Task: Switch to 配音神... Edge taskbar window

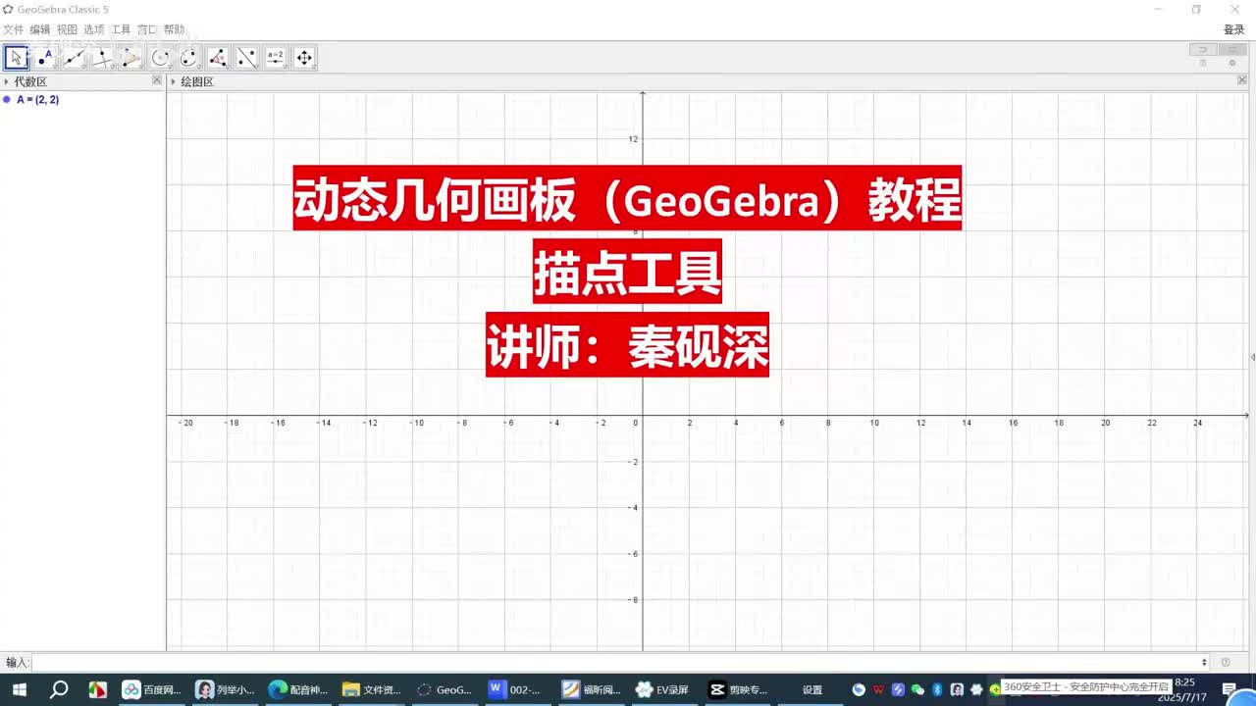Action: click(298, 689)
